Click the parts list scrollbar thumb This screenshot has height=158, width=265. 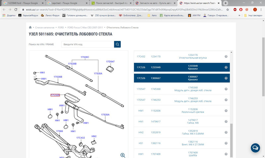tap(231, 140)
